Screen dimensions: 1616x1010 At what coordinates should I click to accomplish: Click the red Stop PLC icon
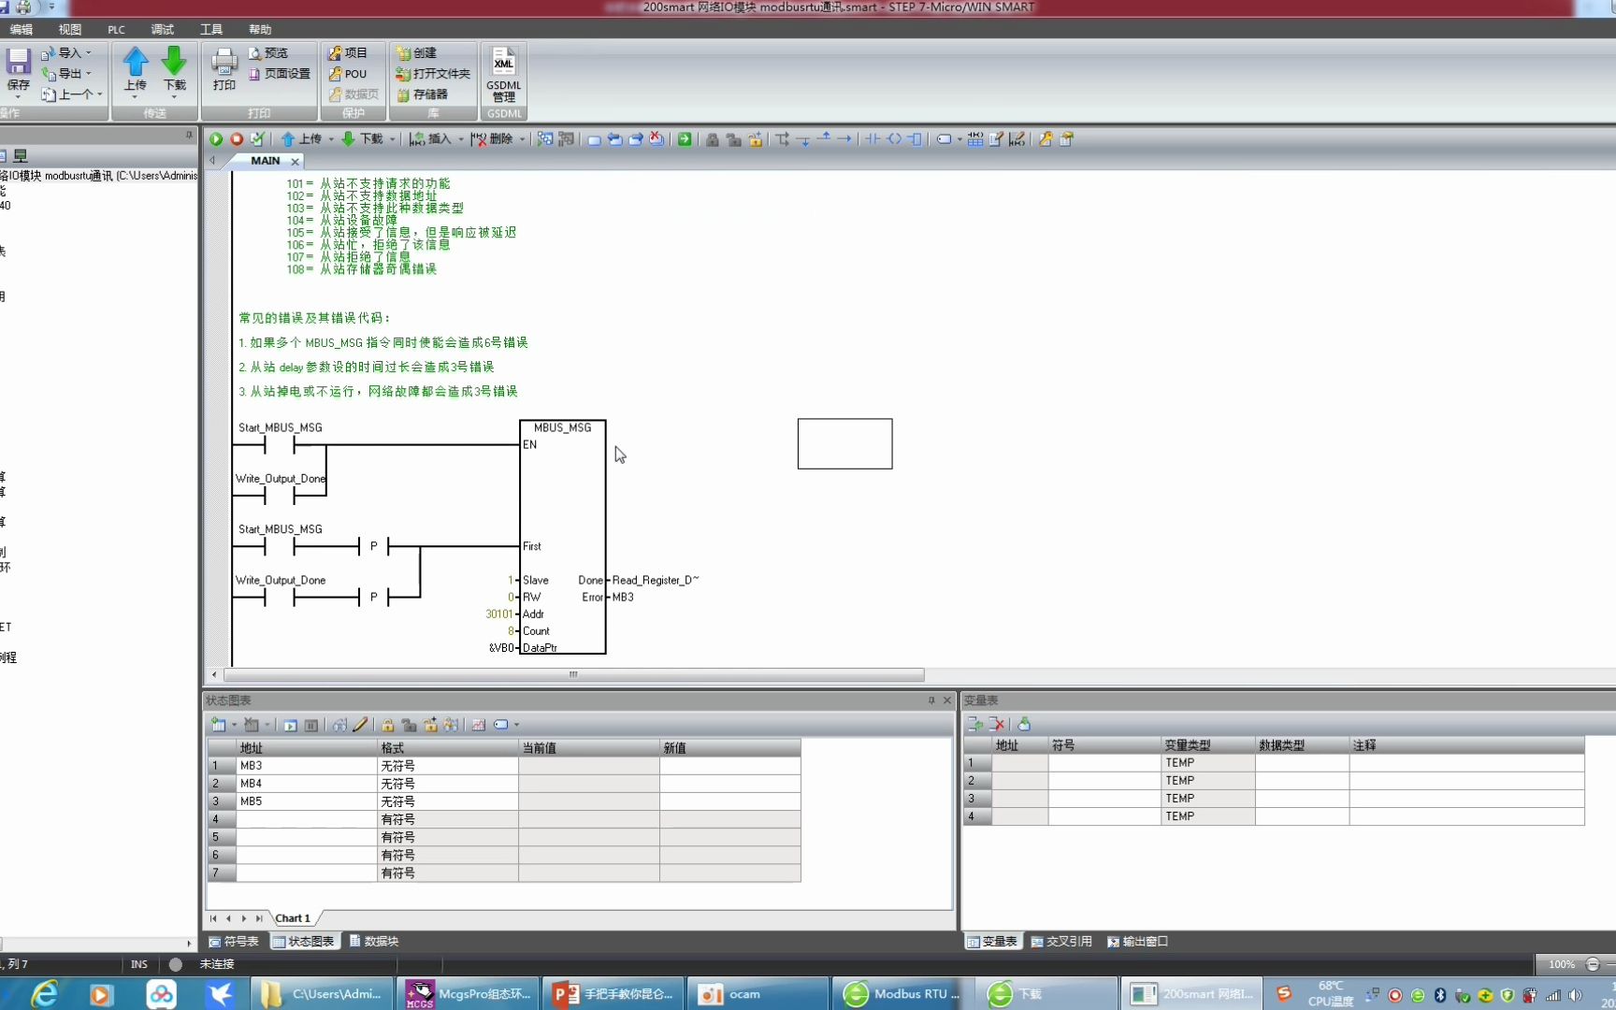click(237, 138)
